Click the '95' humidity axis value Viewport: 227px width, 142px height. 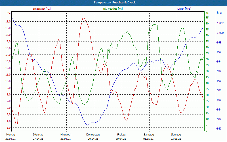(x=207, y=18)
